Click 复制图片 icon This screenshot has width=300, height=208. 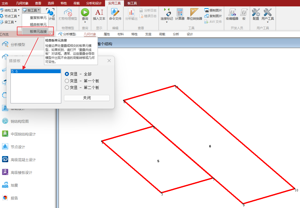[206, 16]
